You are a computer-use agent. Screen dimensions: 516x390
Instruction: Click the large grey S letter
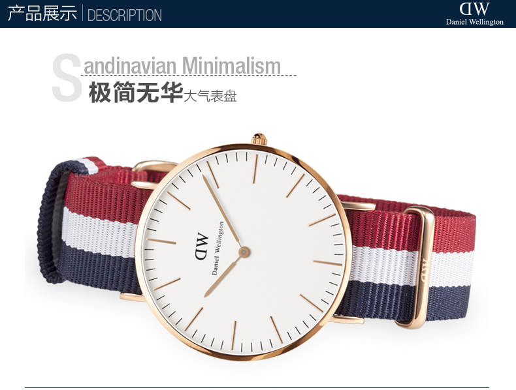tap(66, 77)
